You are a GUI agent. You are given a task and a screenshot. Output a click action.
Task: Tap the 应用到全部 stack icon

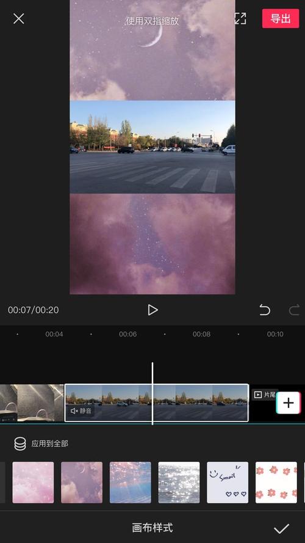(20, 443)
